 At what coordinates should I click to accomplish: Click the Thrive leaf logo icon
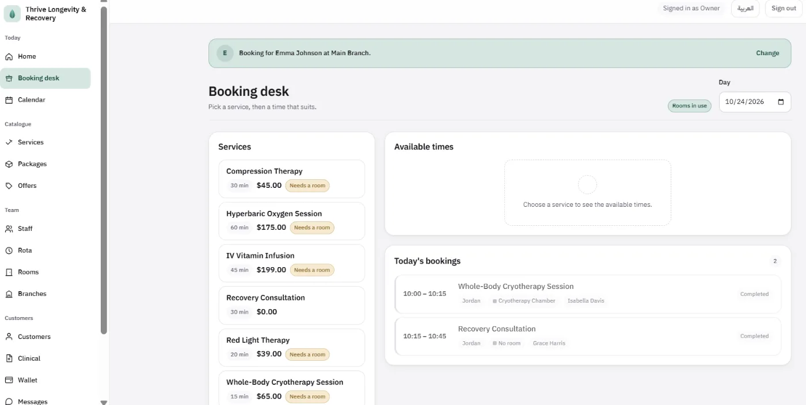click(12, 14)
